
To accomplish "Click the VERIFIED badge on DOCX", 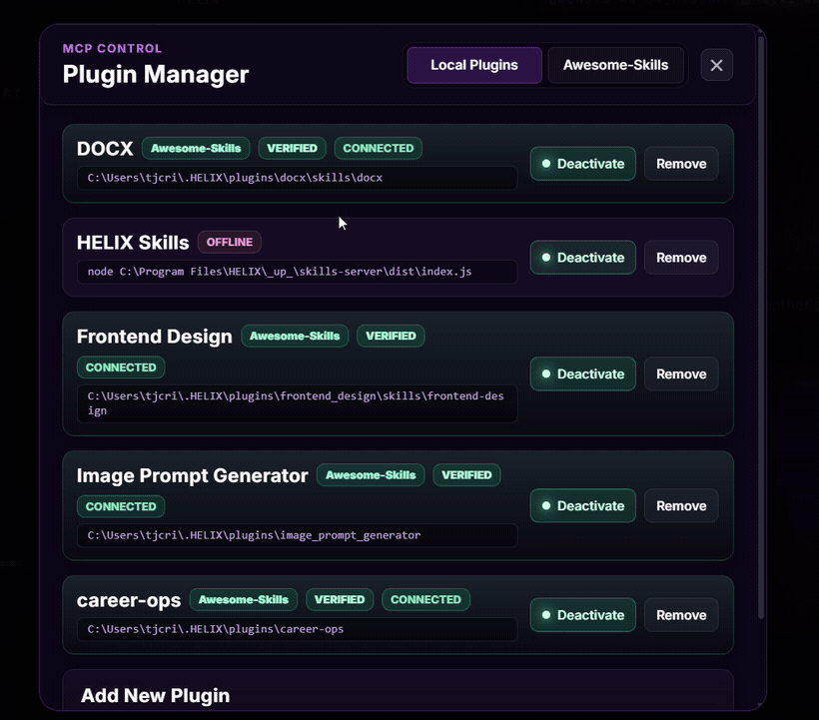I will [x=292, y=148].
